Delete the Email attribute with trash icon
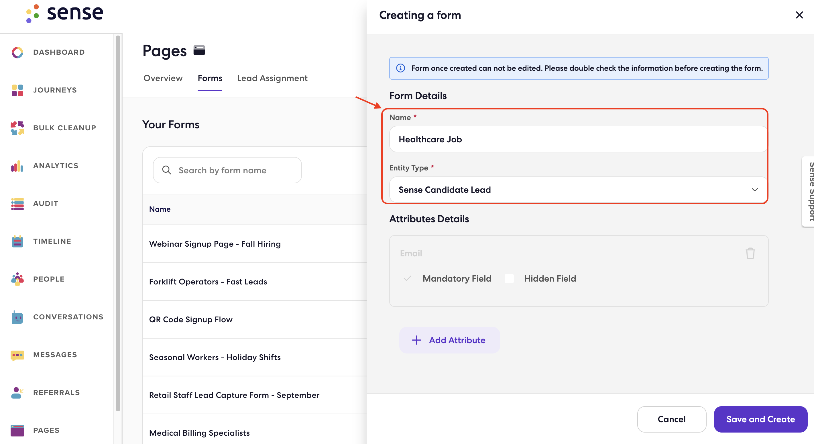The image size is (814, 444). (750, 253)
